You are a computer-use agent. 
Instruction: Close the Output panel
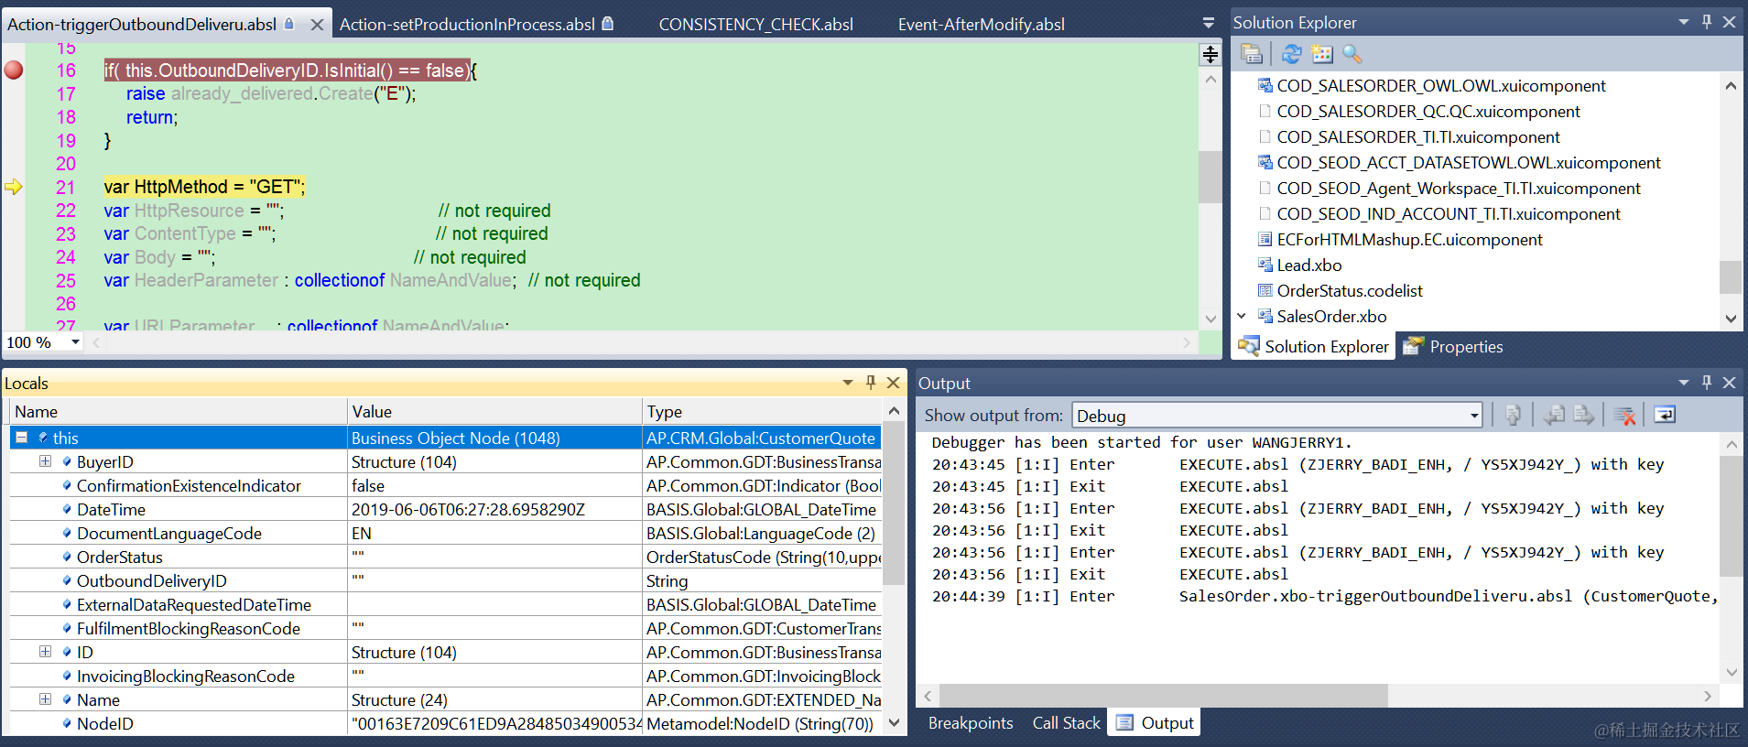[1730, 383]
